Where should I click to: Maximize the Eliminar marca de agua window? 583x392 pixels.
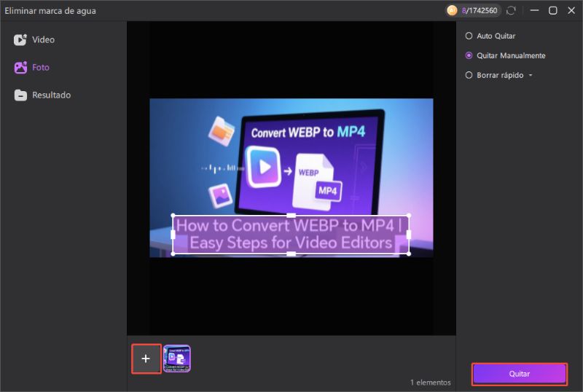(x=553, y=11)
